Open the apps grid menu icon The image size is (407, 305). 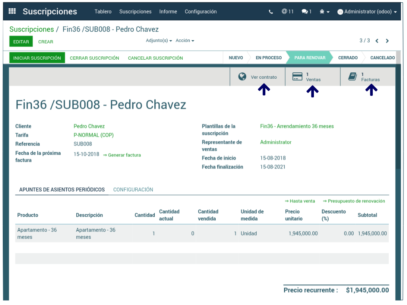12,12
